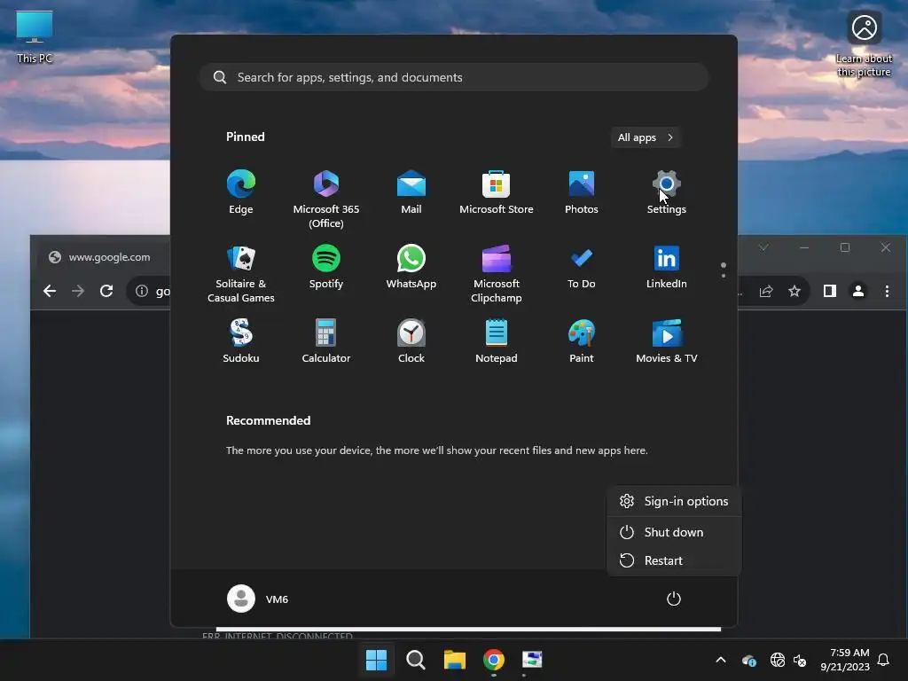Viewport: 908px width, 681px height.
Task: Open Chrome's tab search chevron
Action: 763,247
